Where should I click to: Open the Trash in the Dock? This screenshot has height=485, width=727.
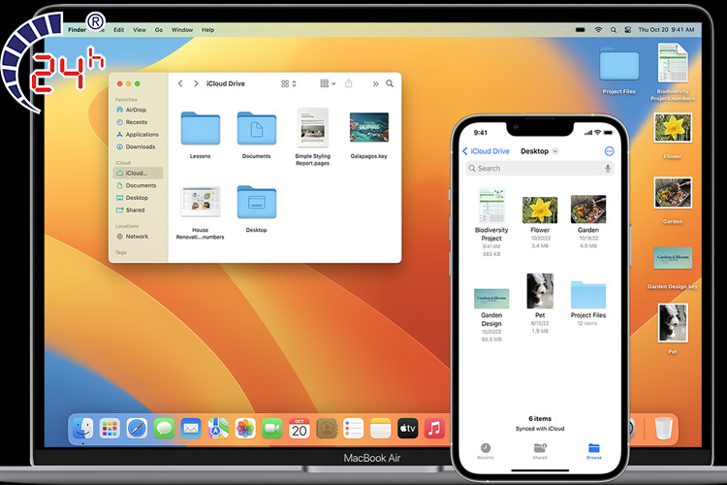[663, 428]
